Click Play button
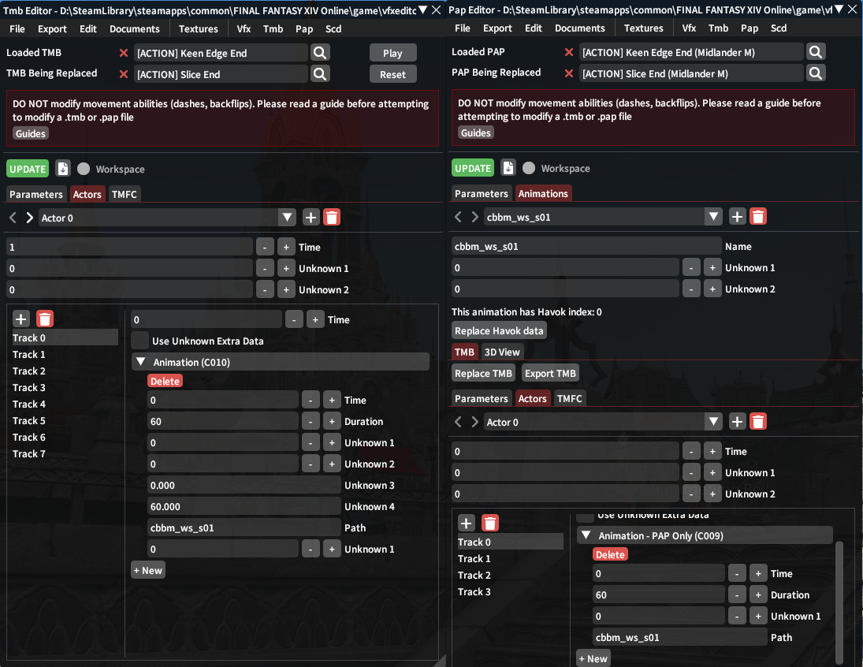The height and width of the screenshot is (667, 863). tap(392, 53)
